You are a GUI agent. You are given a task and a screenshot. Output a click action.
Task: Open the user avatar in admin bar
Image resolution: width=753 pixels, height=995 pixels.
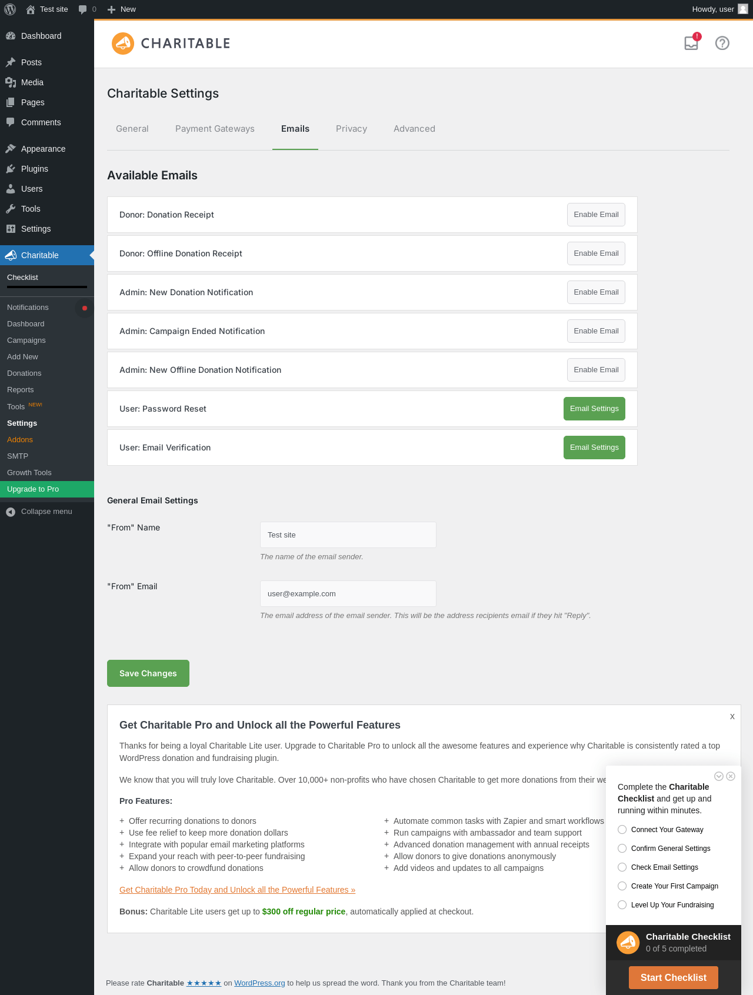pos(743,9)
